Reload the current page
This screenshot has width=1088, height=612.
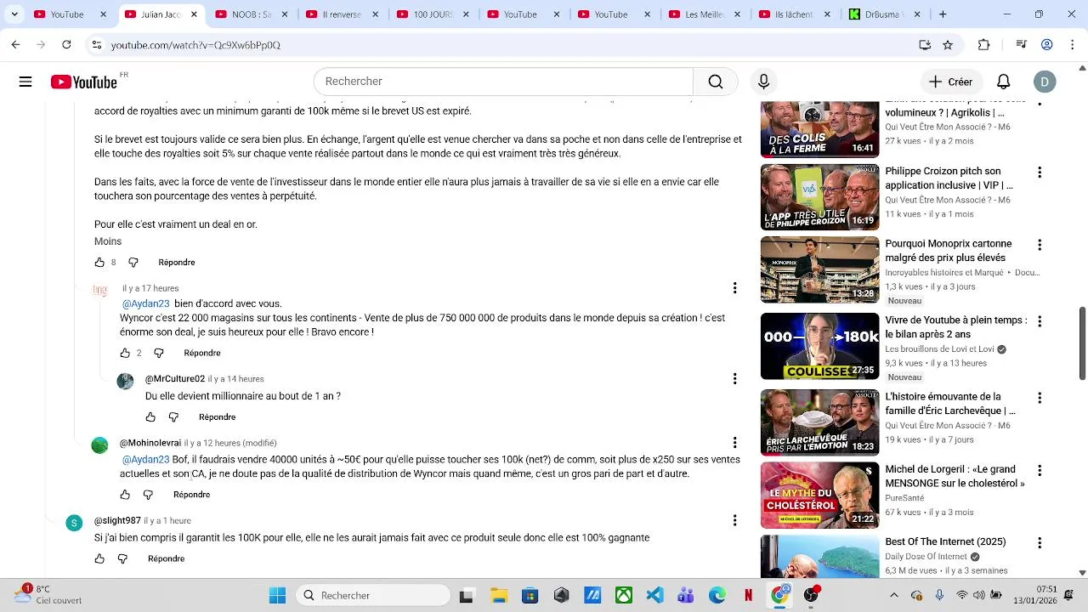click(66, 45)
